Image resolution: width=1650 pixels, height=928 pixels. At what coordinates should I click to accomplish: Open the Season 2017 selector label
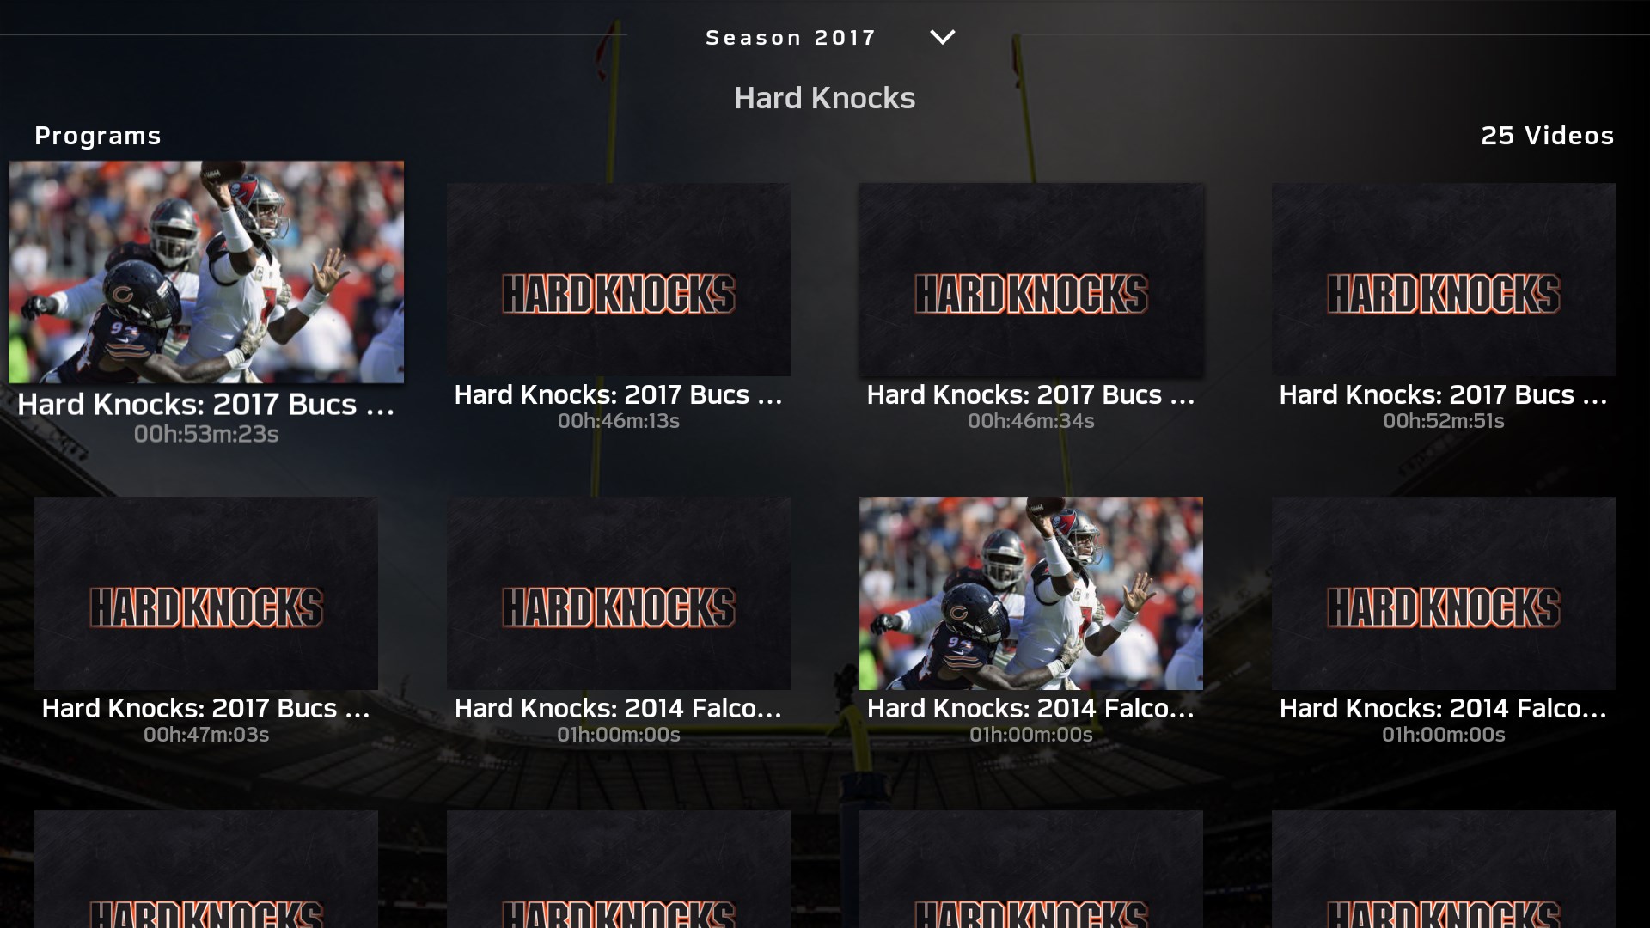[791, 38]
